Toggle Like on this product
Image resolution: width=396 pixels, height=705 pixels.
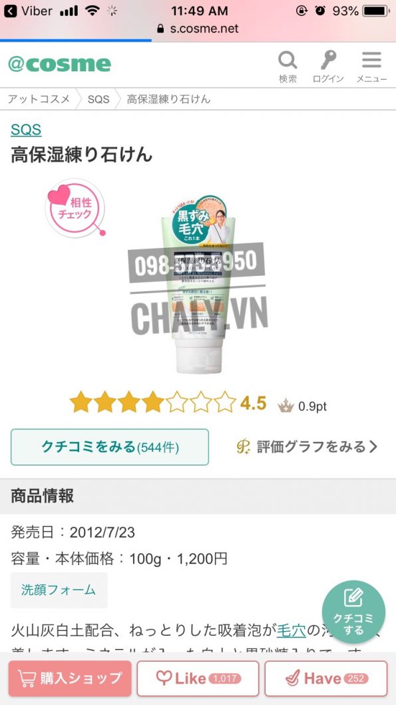click(198, 678)
